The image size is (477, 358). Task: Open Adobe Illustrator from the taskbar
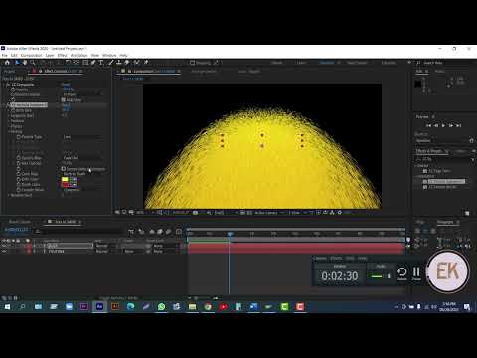115,307
